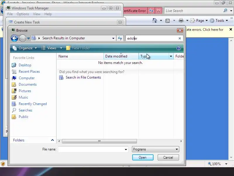Open Task Manager File menu
The height and width of the screenshot is (176, 234).
(10, 14)
